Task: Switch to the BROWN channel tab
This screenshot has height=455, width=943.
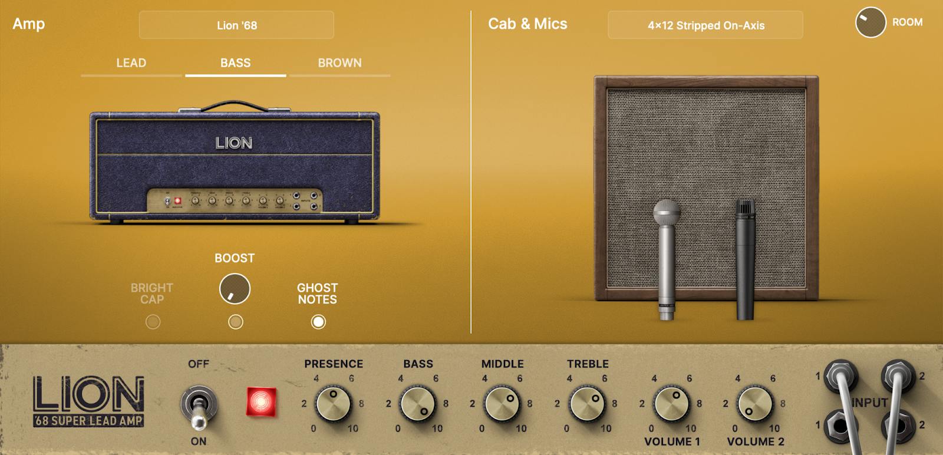Action: [339, 64]
